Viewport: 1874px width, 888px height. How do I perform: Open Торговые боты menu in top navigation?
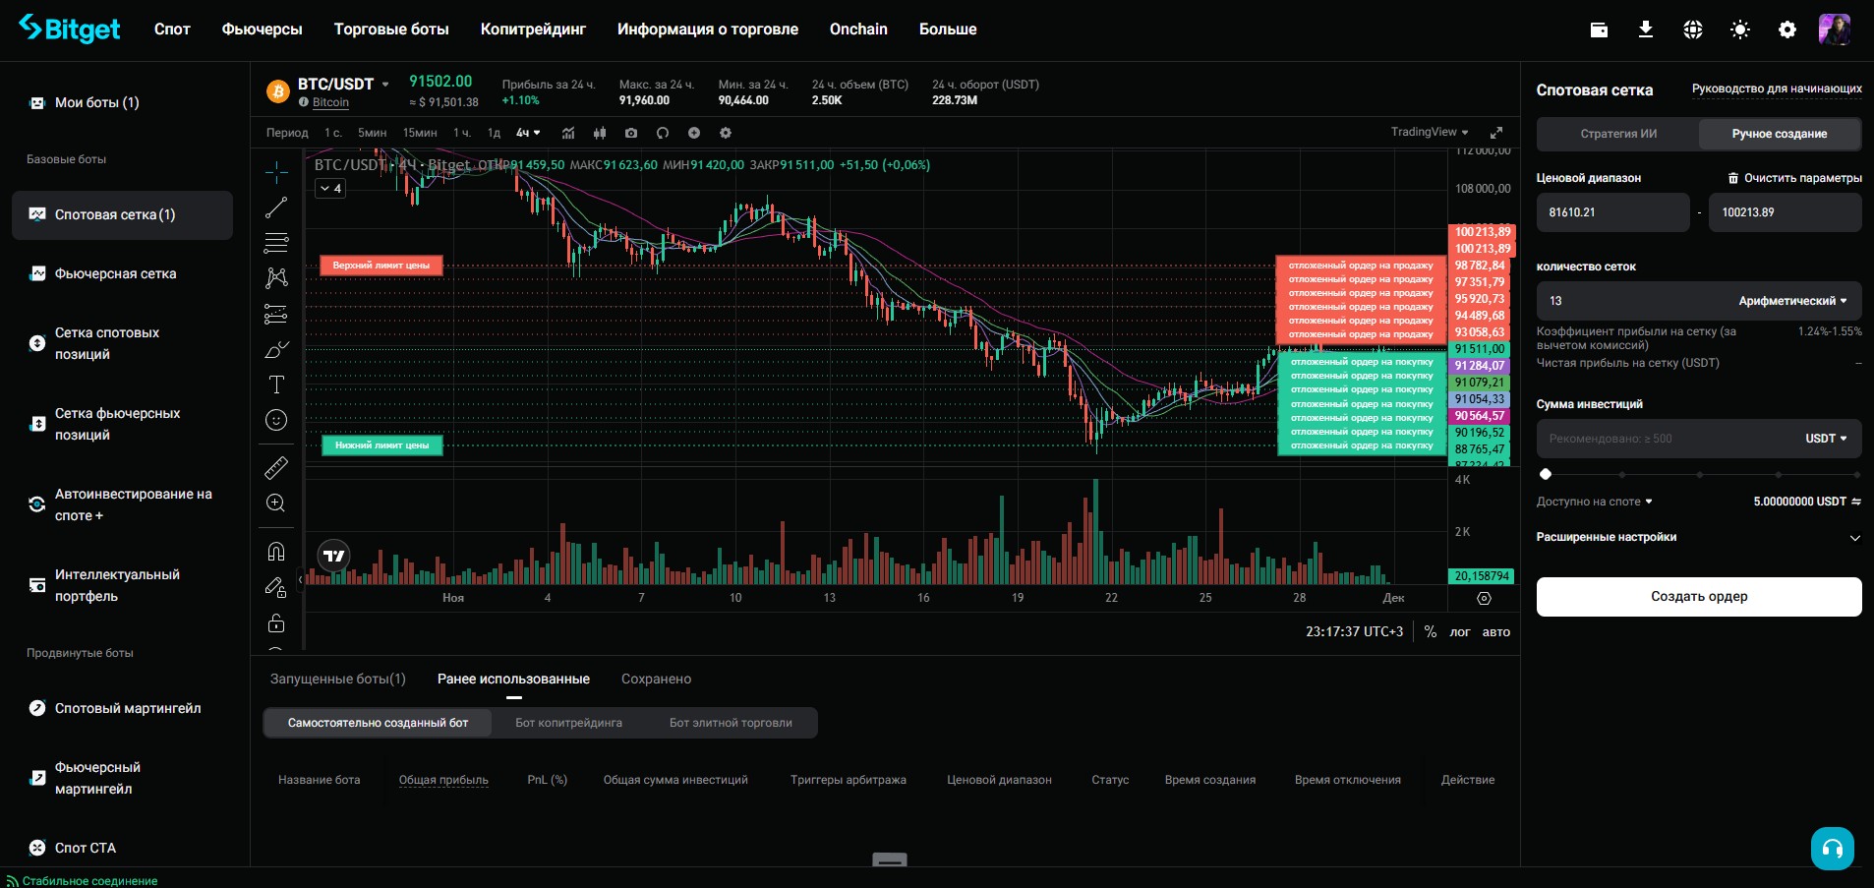point(391,30)
